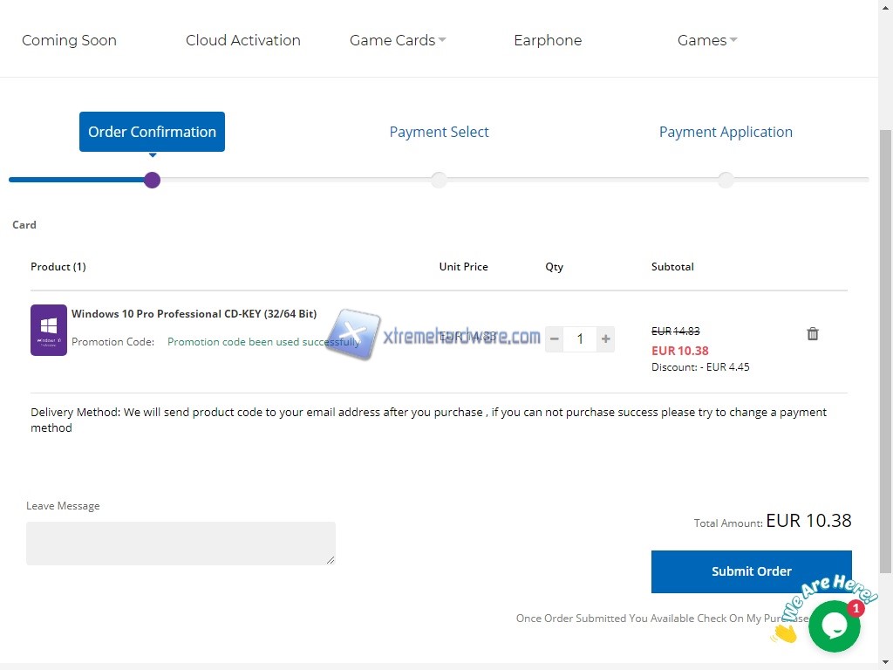Expand the Game Cards dropdown
This screenshot has width=893, height=670.
pos(398,40)
